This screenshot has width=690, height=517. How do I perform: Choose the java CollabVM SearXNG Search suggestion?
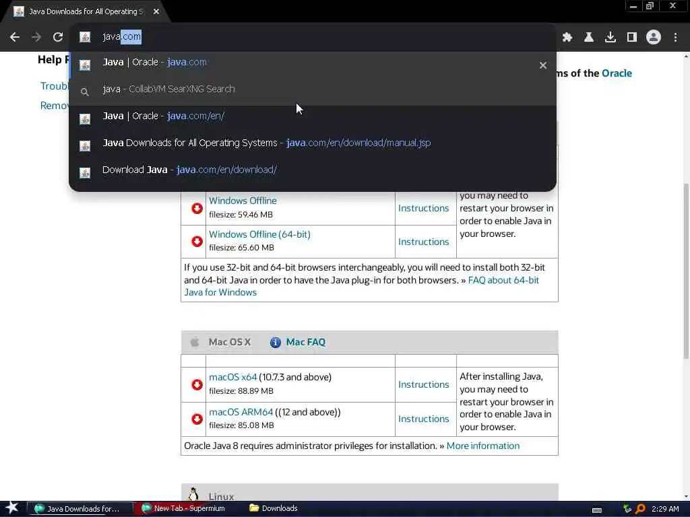click(x=313, y=92)
